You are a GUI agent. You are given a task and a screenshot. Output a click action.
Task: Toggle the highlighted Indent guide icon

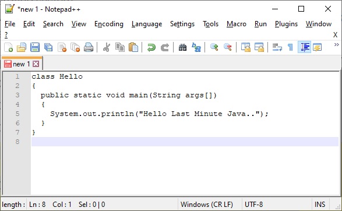pyautogui.click(x=305, y=47)
